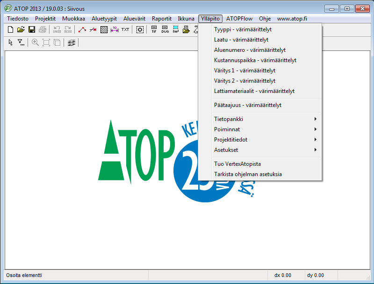This screenshot has height=284, width=374.
Task: Open the Projektit menu
Action: pyautogui.click(x=45, y=19)
